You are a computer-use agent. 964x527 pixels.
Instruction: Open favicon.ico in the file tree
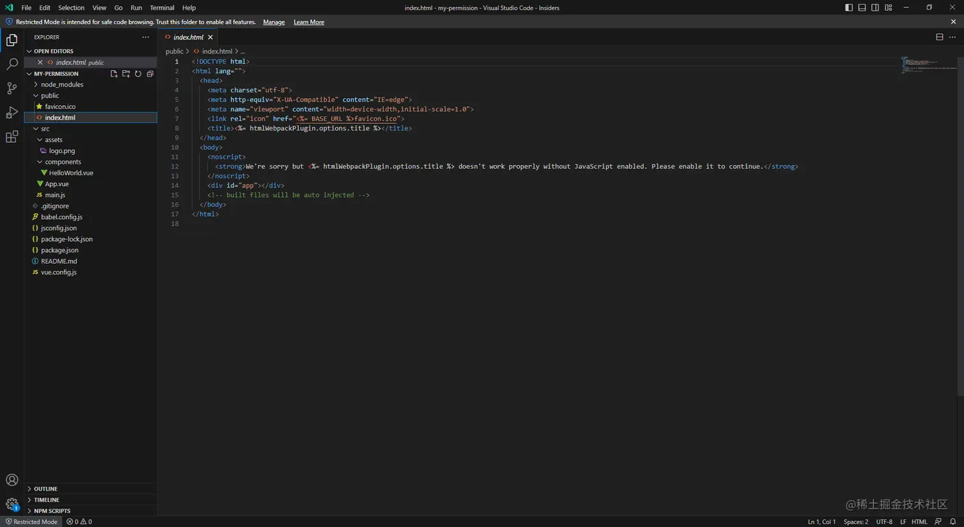[91, 106]
